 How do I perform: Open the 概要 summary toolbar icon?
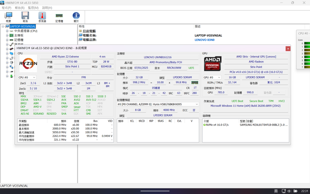point(8,17)
